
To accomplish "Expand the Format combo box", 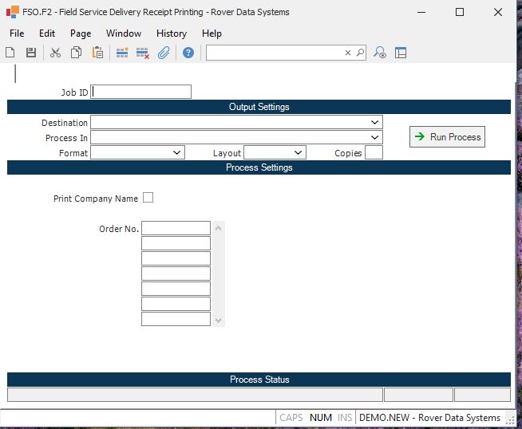I will (177, 152).
